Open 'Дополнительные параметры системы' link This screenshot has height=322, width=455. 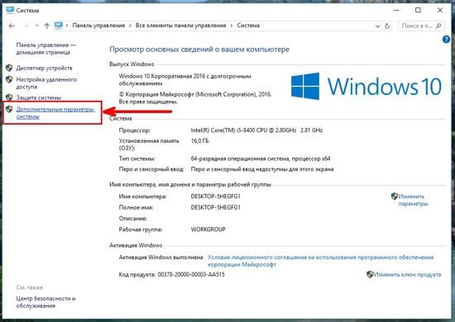tap(55, 113)
